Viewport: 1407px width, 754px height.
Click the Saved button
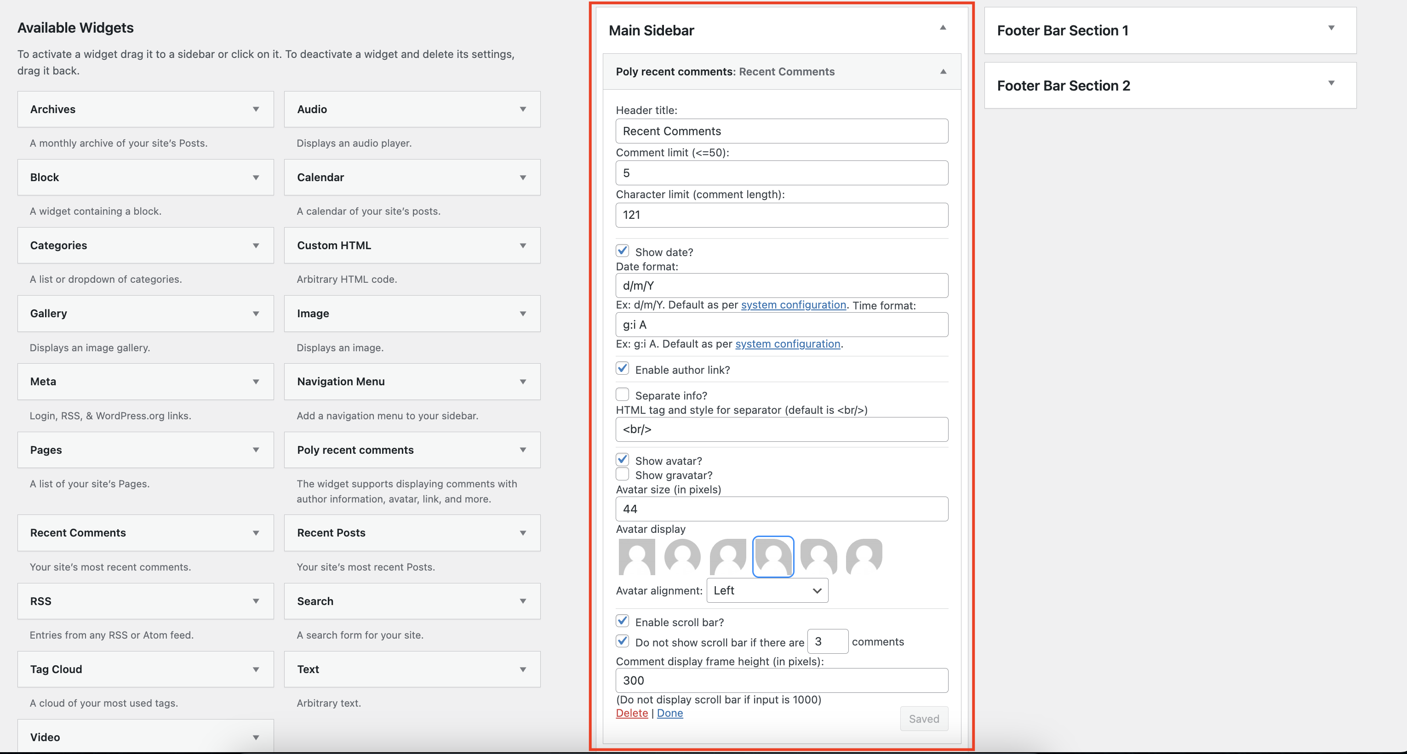coord(924,719)
